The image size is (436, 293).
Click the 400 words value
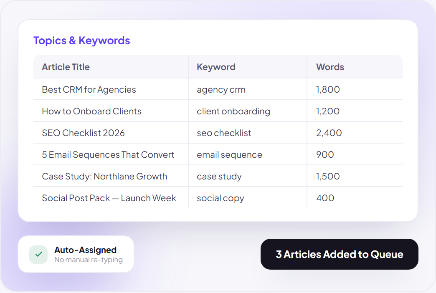325,198
